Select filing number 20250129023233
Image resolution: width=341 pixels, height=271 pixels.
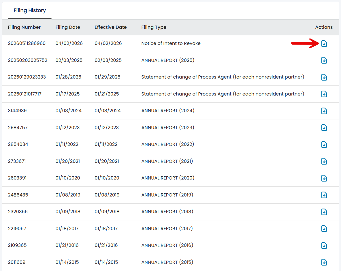click(27, 77)
